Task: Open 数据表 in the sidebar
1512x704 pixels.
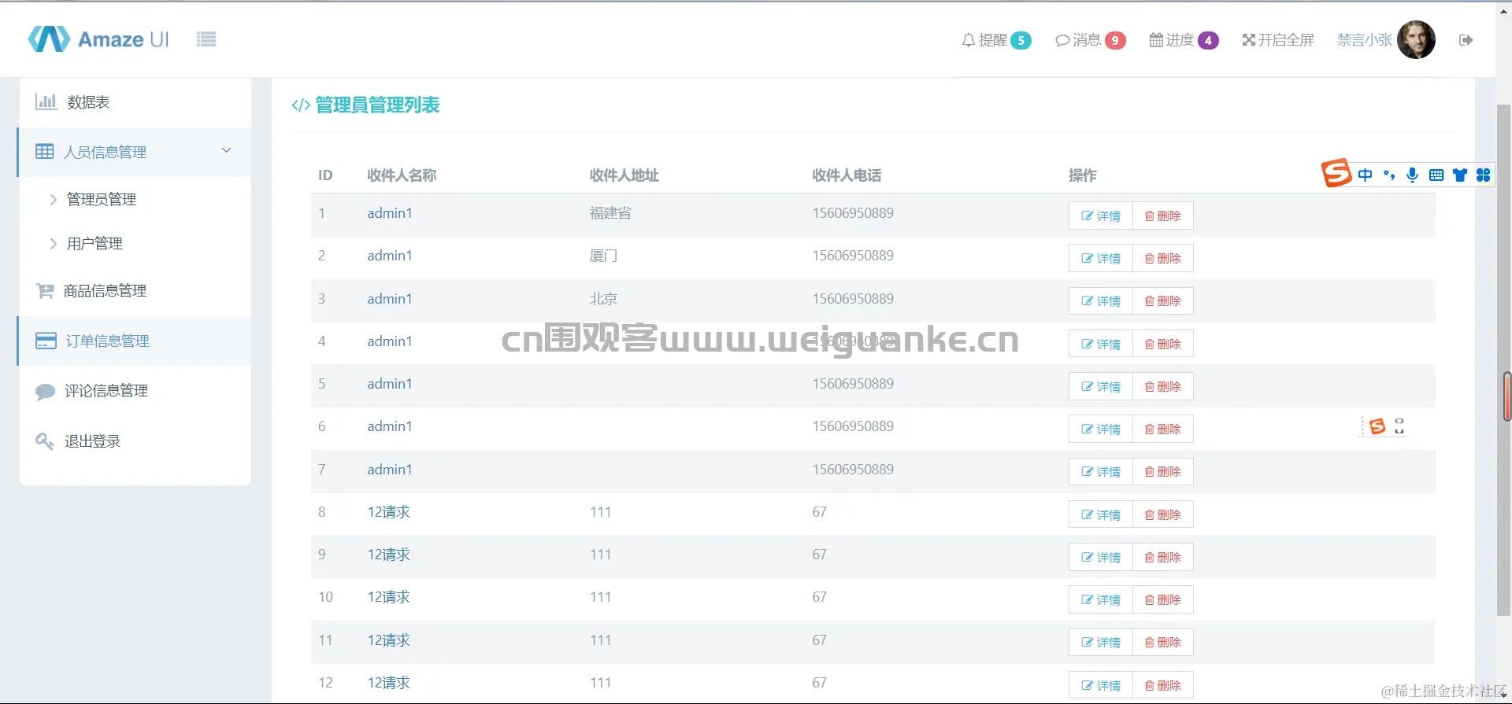Action: [135, 102]
